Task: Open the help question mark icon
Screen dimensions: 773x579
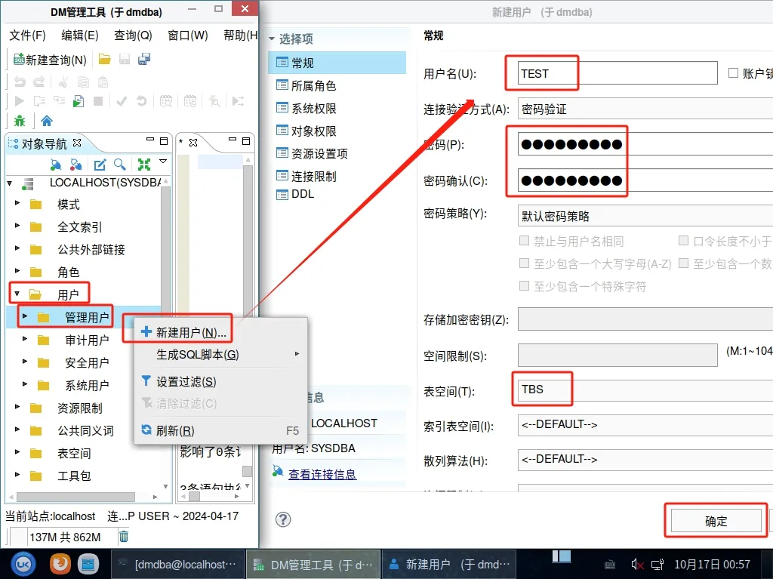Action: pyautogui.click(x=283, y=519)
